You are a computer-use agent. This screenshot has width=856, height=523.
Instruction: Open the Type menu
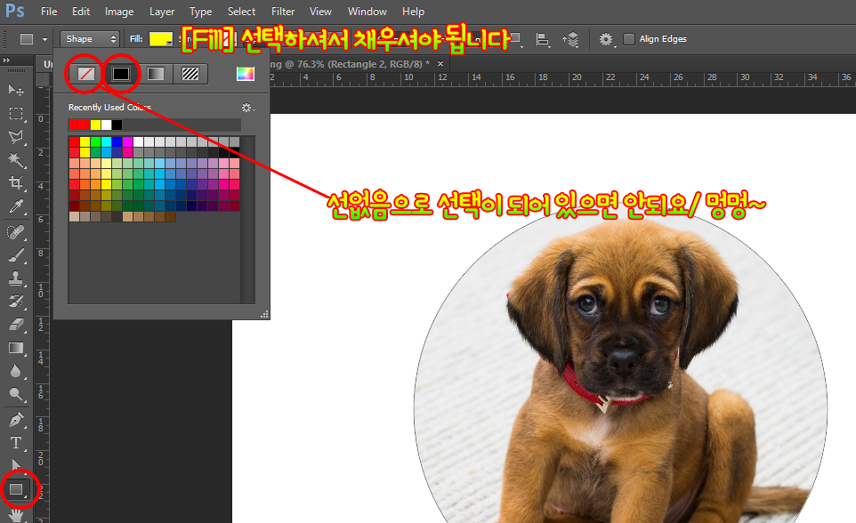pos(200,12)
